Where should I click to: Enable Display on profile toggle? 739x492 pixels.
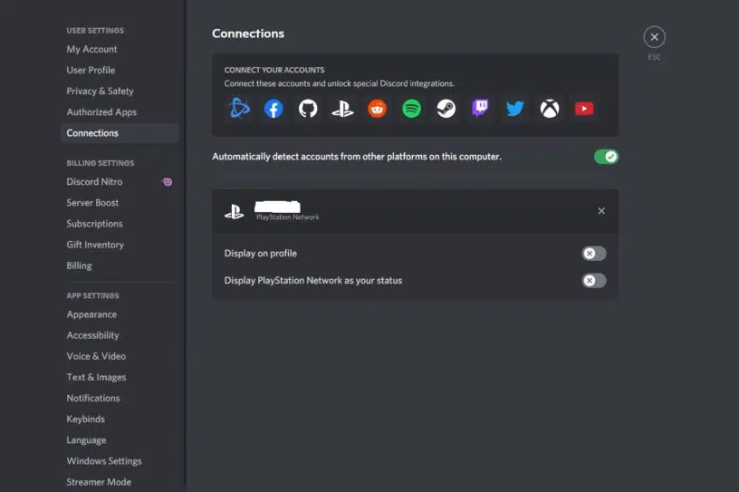point(594,254)
